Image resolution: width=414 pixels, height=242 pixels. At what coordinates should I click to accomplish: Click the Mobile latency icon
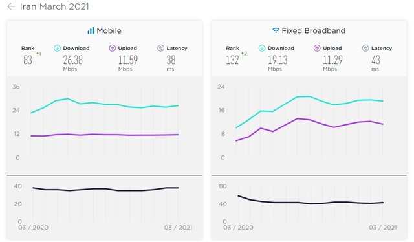[x=160, y=48]
